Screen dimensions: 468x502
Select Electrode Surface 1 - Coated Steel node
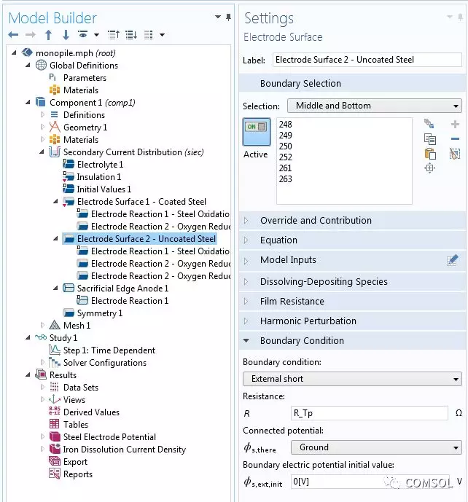141,202
